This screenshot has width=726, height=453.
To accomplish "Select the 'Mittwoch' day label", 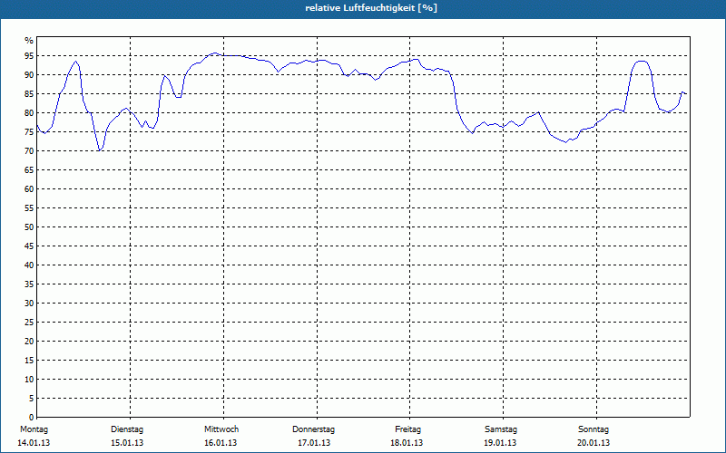I will tap(221, 429).
